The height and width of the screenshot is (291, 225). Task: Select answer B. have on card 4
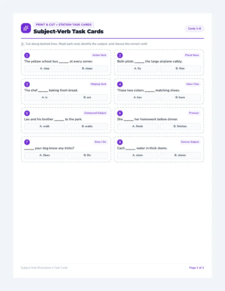180,97
